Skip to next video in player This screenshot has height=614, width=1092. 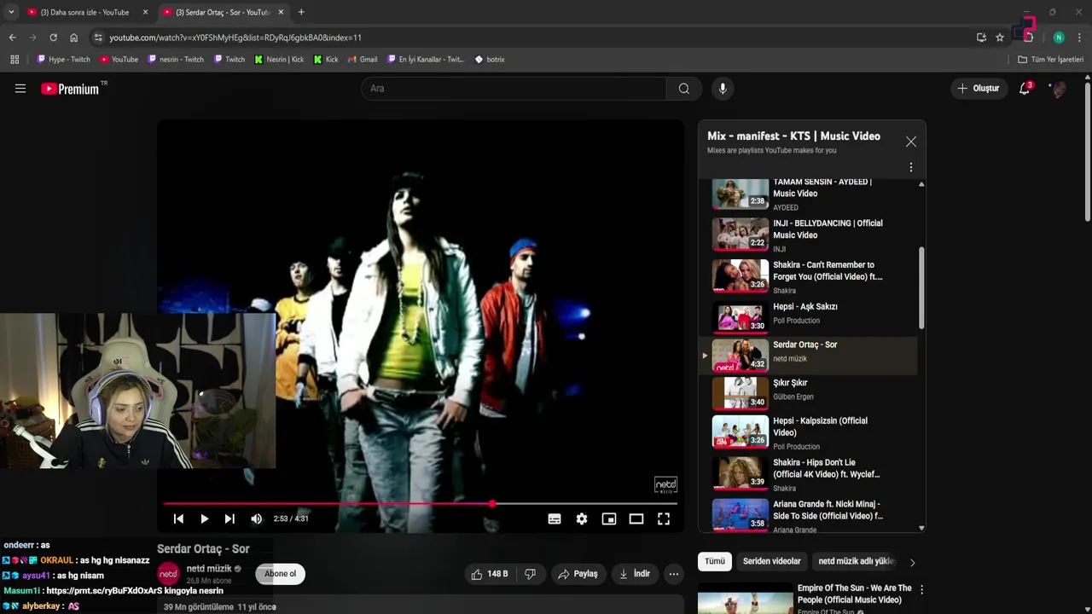click(x=229, y=518)
